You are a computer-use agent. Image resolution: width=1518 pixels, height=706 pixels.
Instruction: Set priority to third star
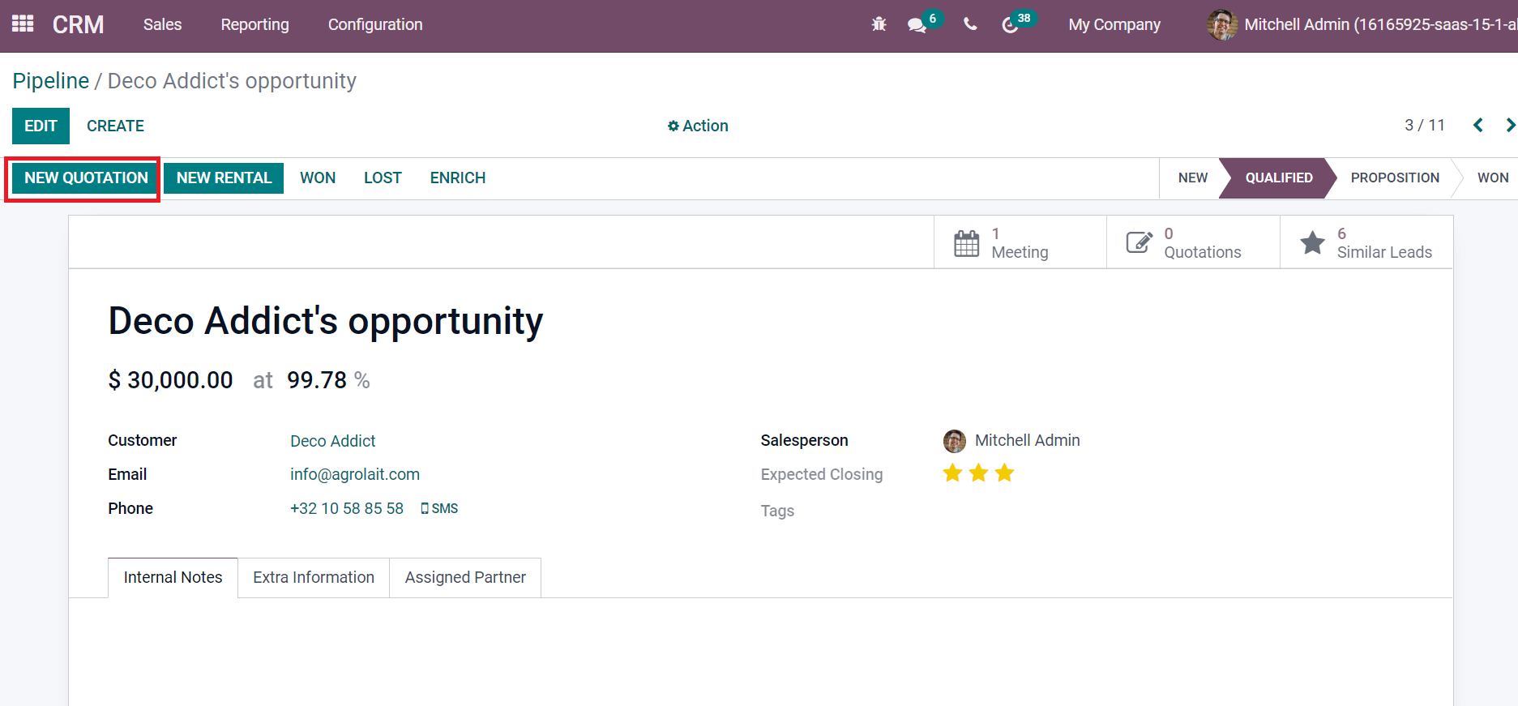click(x=1004, y=473)
